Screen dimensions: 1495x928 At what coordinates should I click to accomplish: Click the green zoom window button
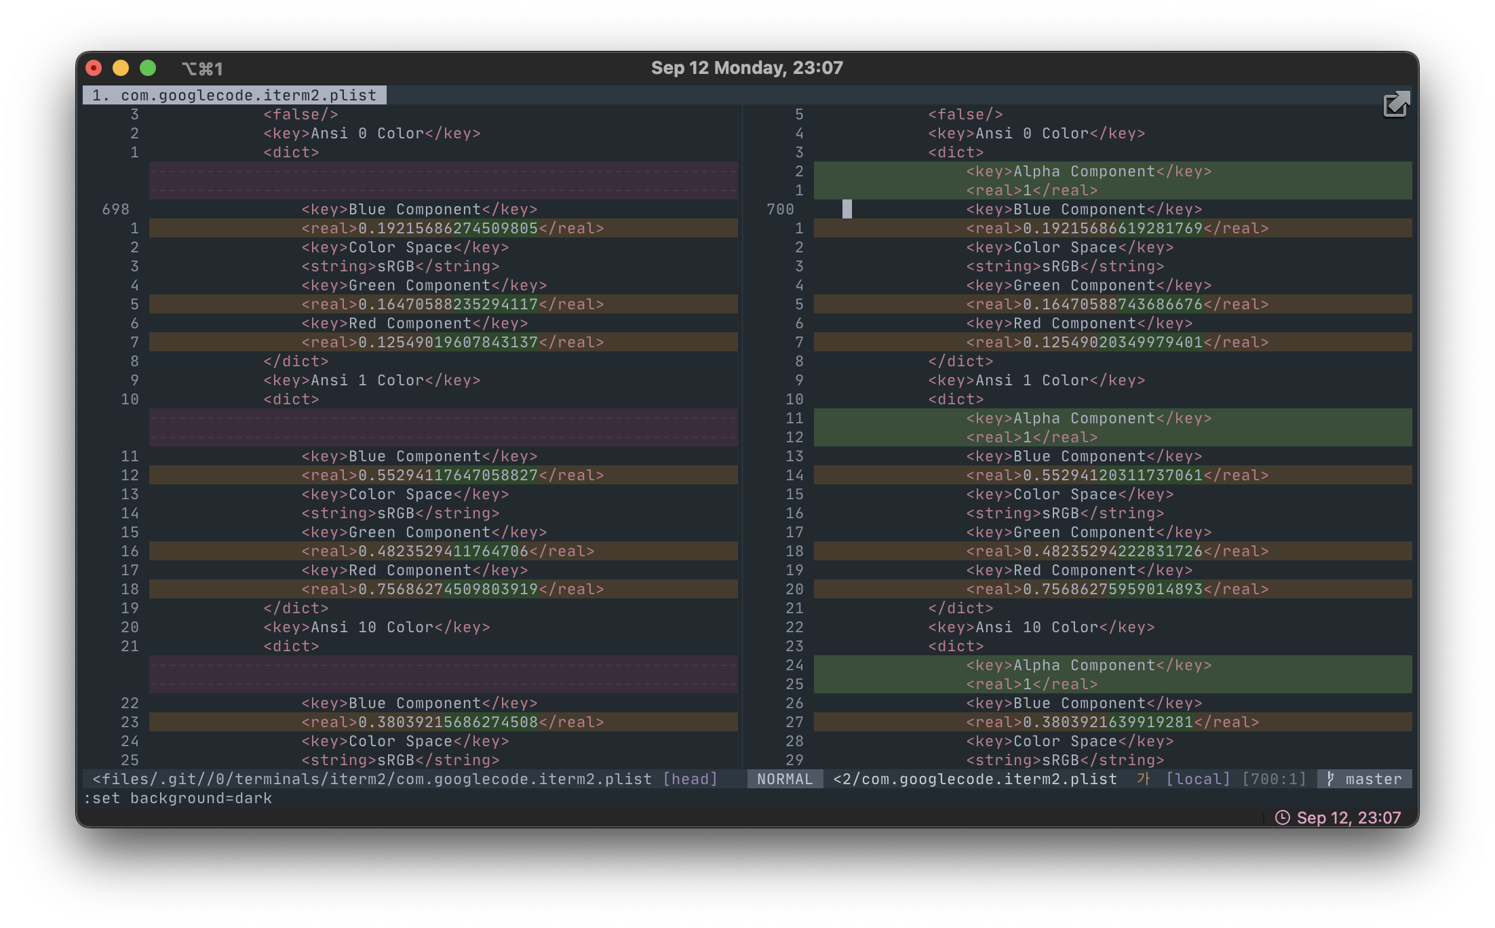click(148, 68)
